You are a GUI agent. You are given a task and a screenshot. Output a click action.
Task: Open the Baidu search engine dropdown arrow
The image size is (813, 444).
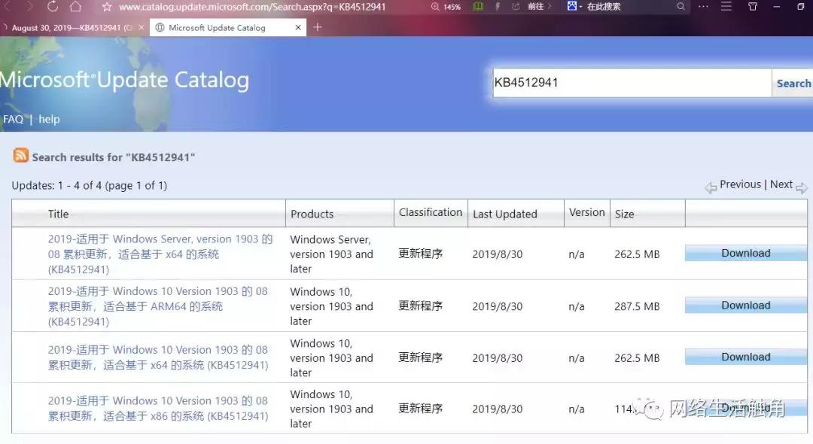click(x=580, y=7)
